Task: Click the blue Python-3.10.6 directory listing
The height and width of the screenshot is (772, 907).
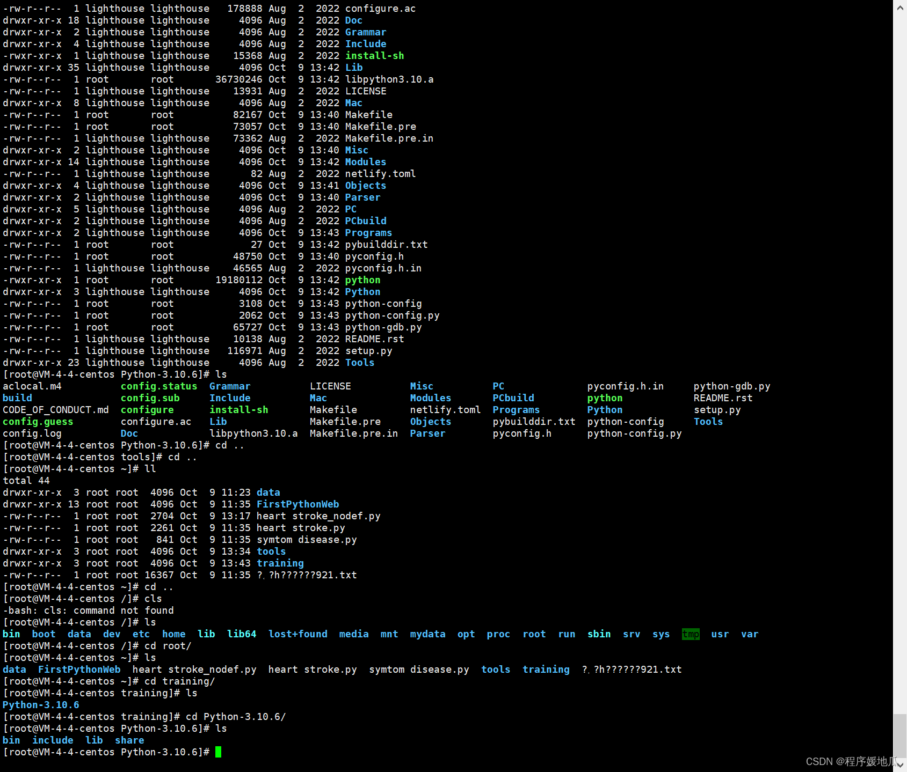Action: [41, 705]
